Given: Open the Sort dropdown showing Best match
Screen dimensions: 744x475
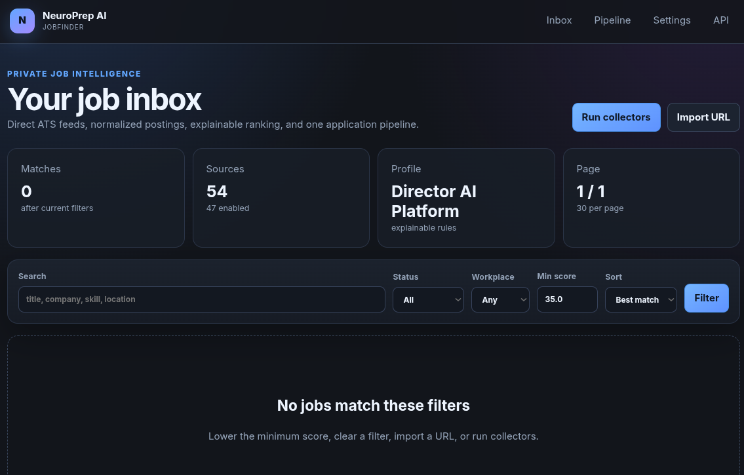Looking at the screenshot, I should coord(640,299).
